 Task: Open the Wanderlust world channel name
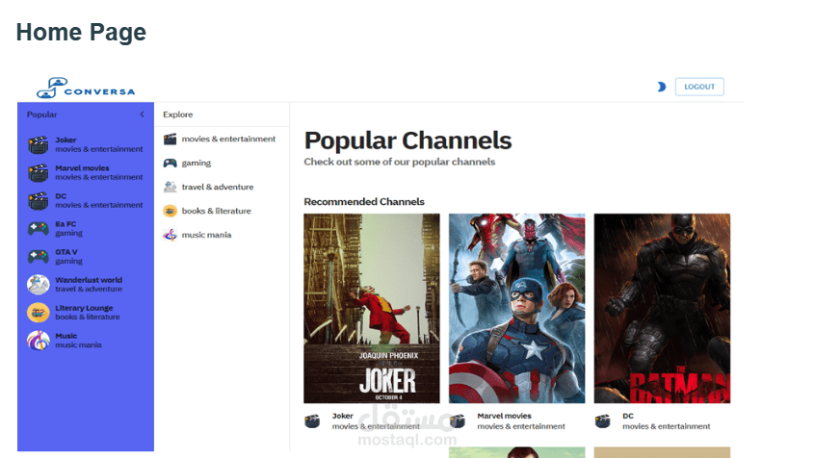click(x=89, y=280)
